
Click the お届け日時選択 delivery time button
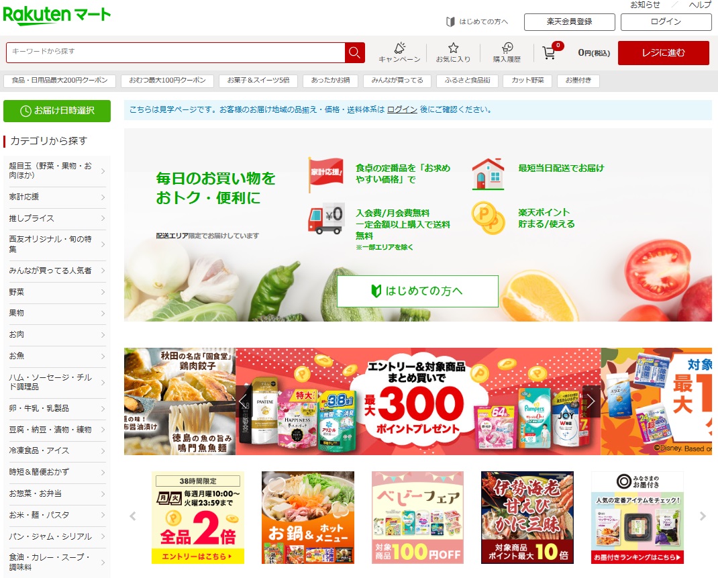pyautogui.click(x=57, y=111)
